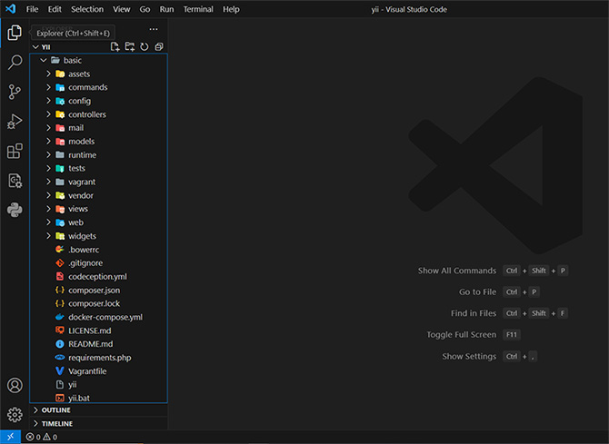Open the Extensions view
The height and width of the screenshot is (444, 609).
click(15, 151)
